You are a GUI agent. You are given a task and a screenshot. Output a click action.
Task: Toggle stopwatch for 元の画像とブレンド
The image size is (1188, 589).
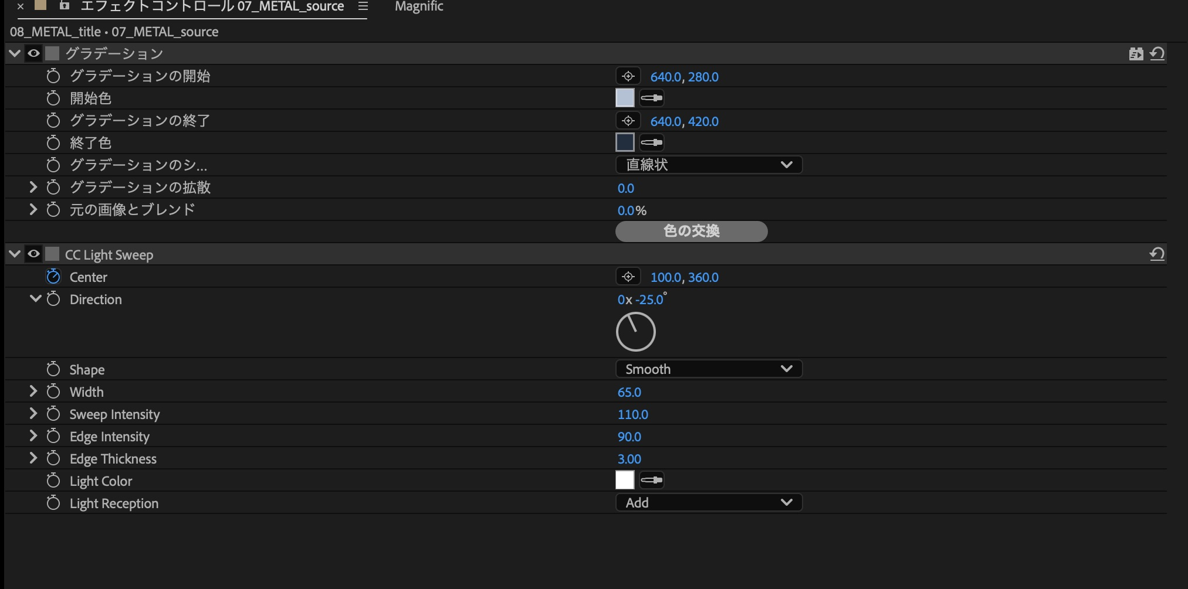pyautogui.click(x=53, y=210)
